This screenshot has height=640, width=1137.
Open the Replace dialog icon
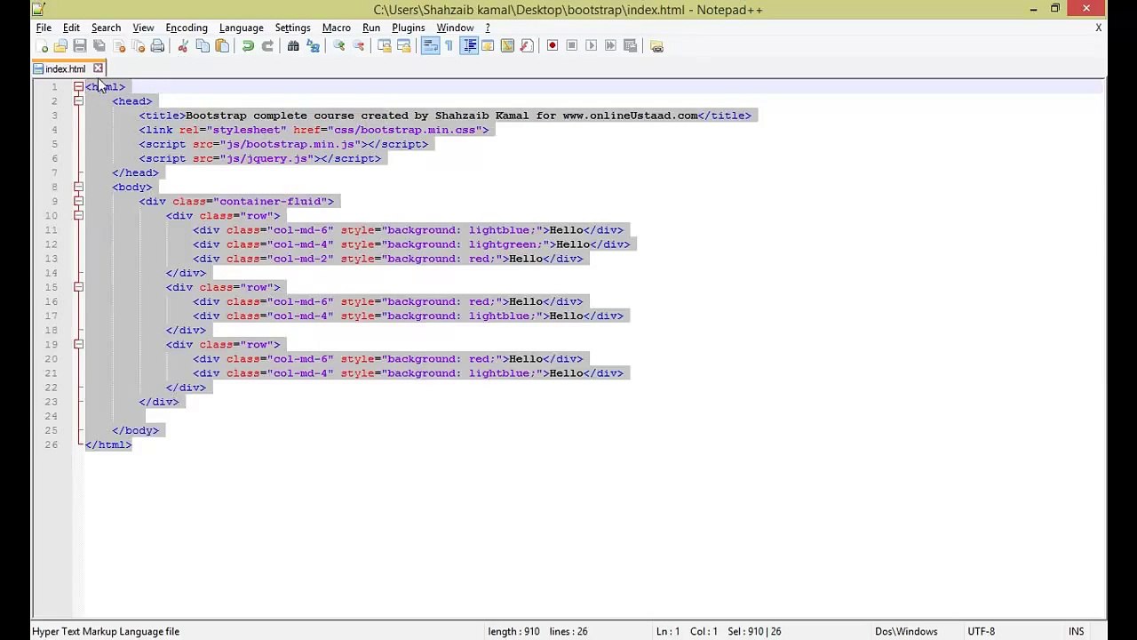coord(313,46)
